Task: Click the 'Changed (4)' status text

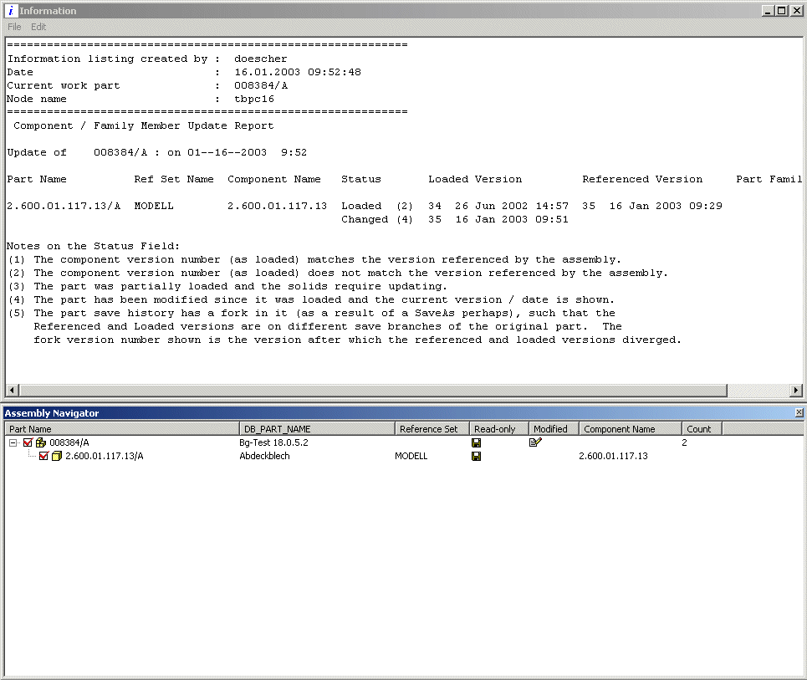Action: (x=376, y=219)
